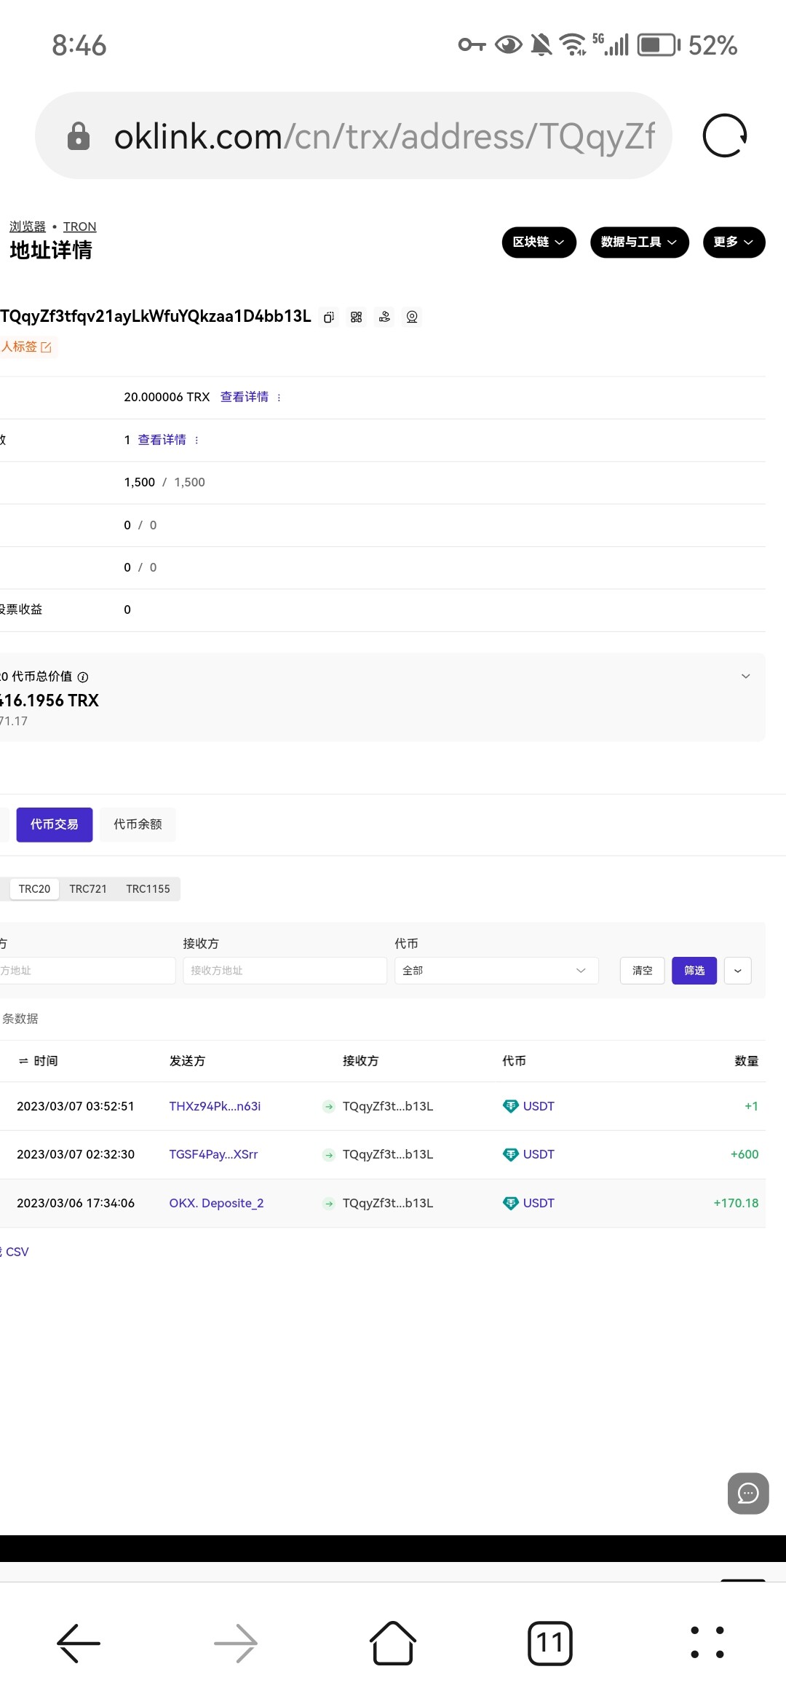Open sender OKX. Deposite_2 link
This screenshot has width=786, height=1704.
[216, 1203]
